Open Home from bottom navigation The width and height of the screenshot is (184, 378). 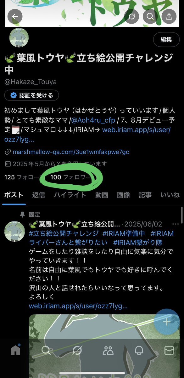pos(15,350)
